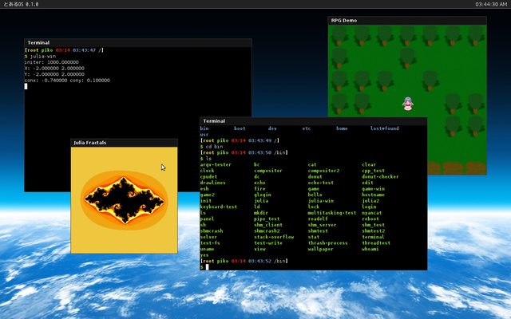Screen dimensions: 511x319
Task: Click 'yes' in the /bin listing
Action: 204,255
